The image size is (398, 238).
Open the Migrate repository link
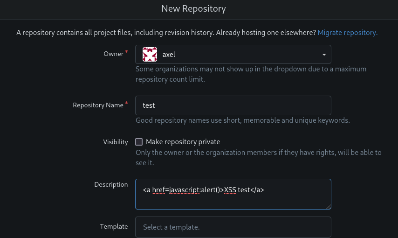[x=347, y=33]
